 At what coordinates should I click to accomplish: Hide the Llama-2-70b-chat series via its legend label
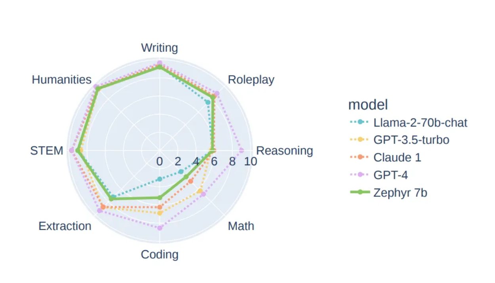pyautogui.click(x=420, y=123)
